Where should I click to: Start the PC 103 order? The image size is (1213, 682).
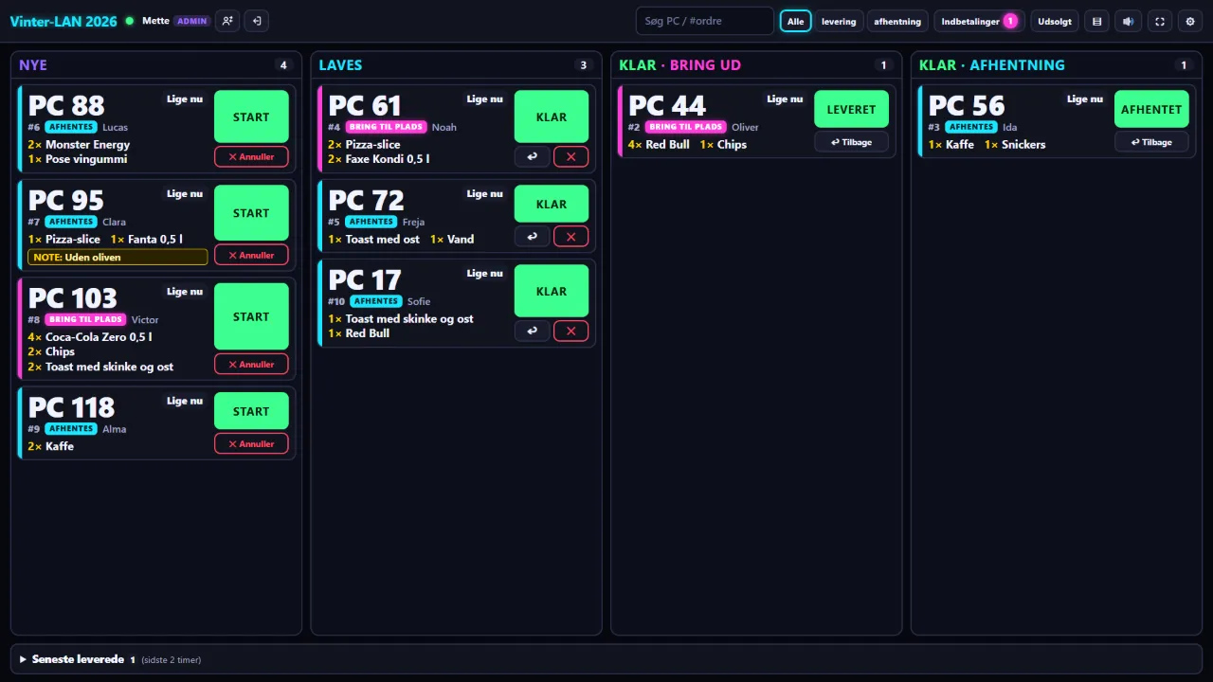tap(251, 316)
